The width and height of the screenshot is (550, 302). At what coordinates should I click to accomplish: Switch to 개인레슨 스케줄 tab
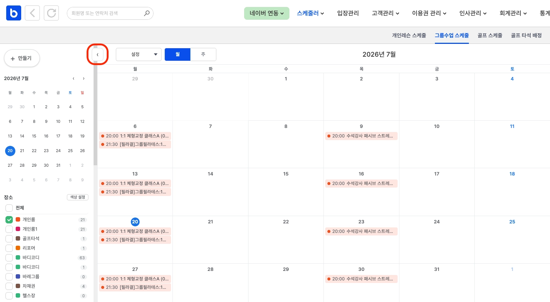[409, 35]
